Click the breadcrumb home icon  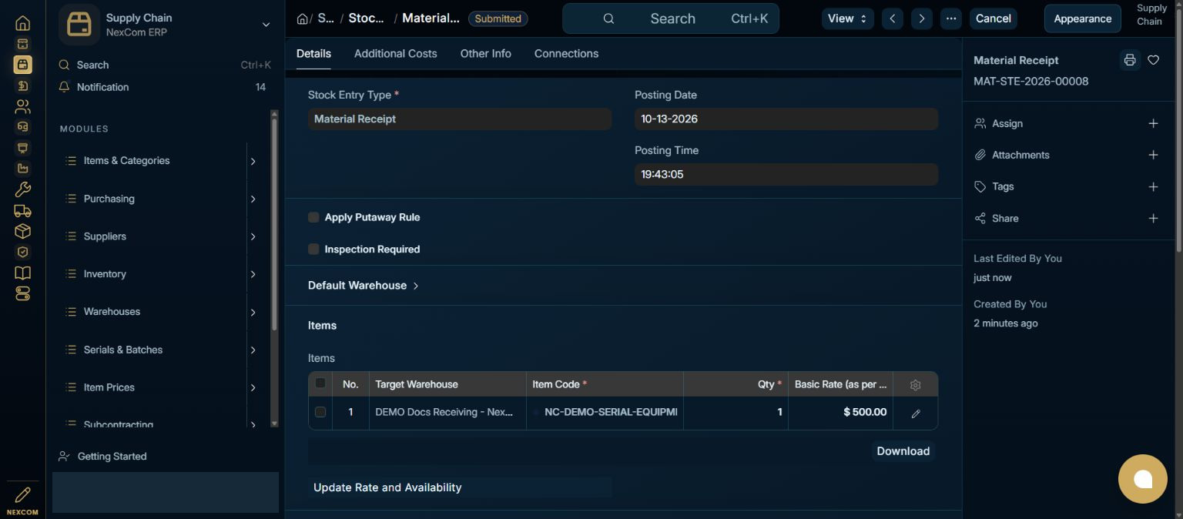coord(303,18)
